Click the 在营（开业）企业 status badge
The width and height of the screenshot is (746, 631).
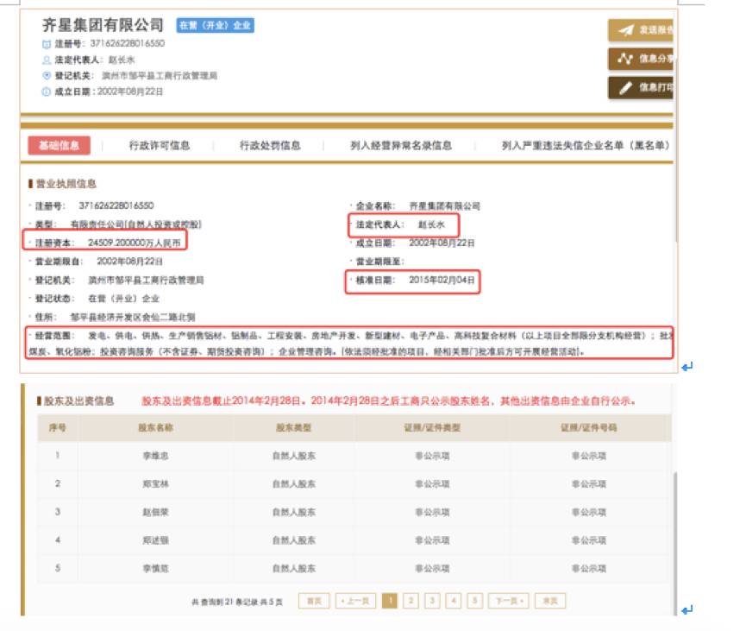pos(215,25)
